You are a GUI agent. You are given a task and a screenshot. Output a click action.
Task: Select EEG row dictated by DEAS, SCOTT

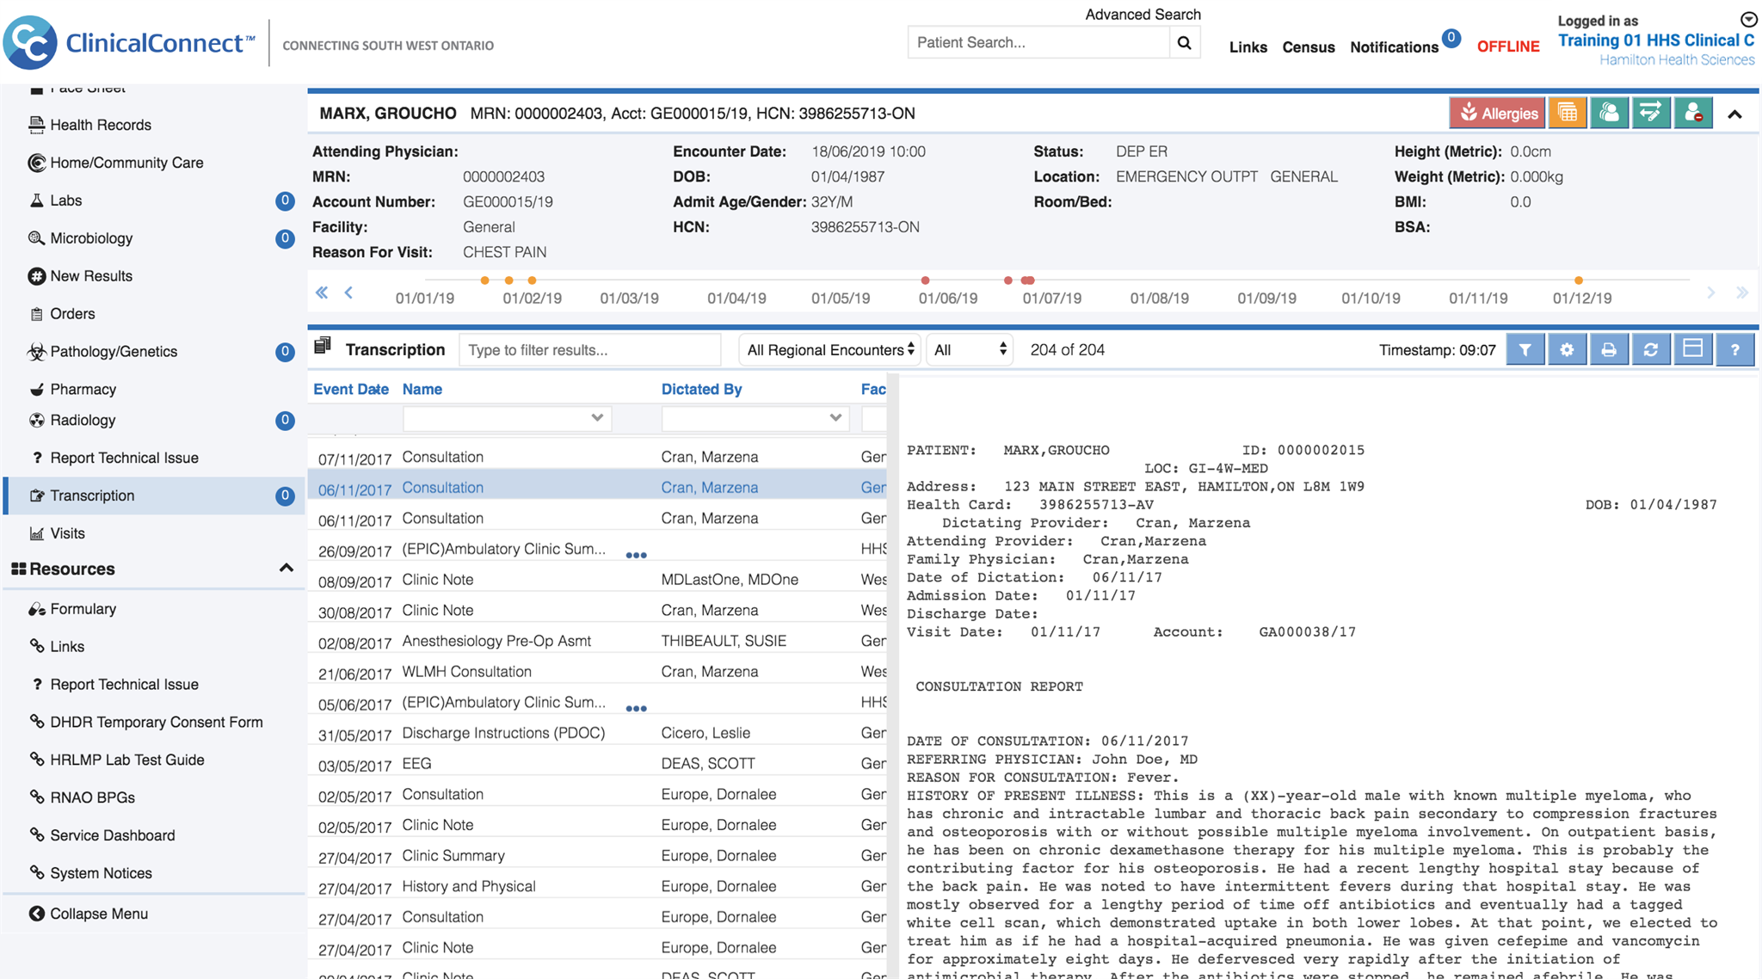[597, 764]
